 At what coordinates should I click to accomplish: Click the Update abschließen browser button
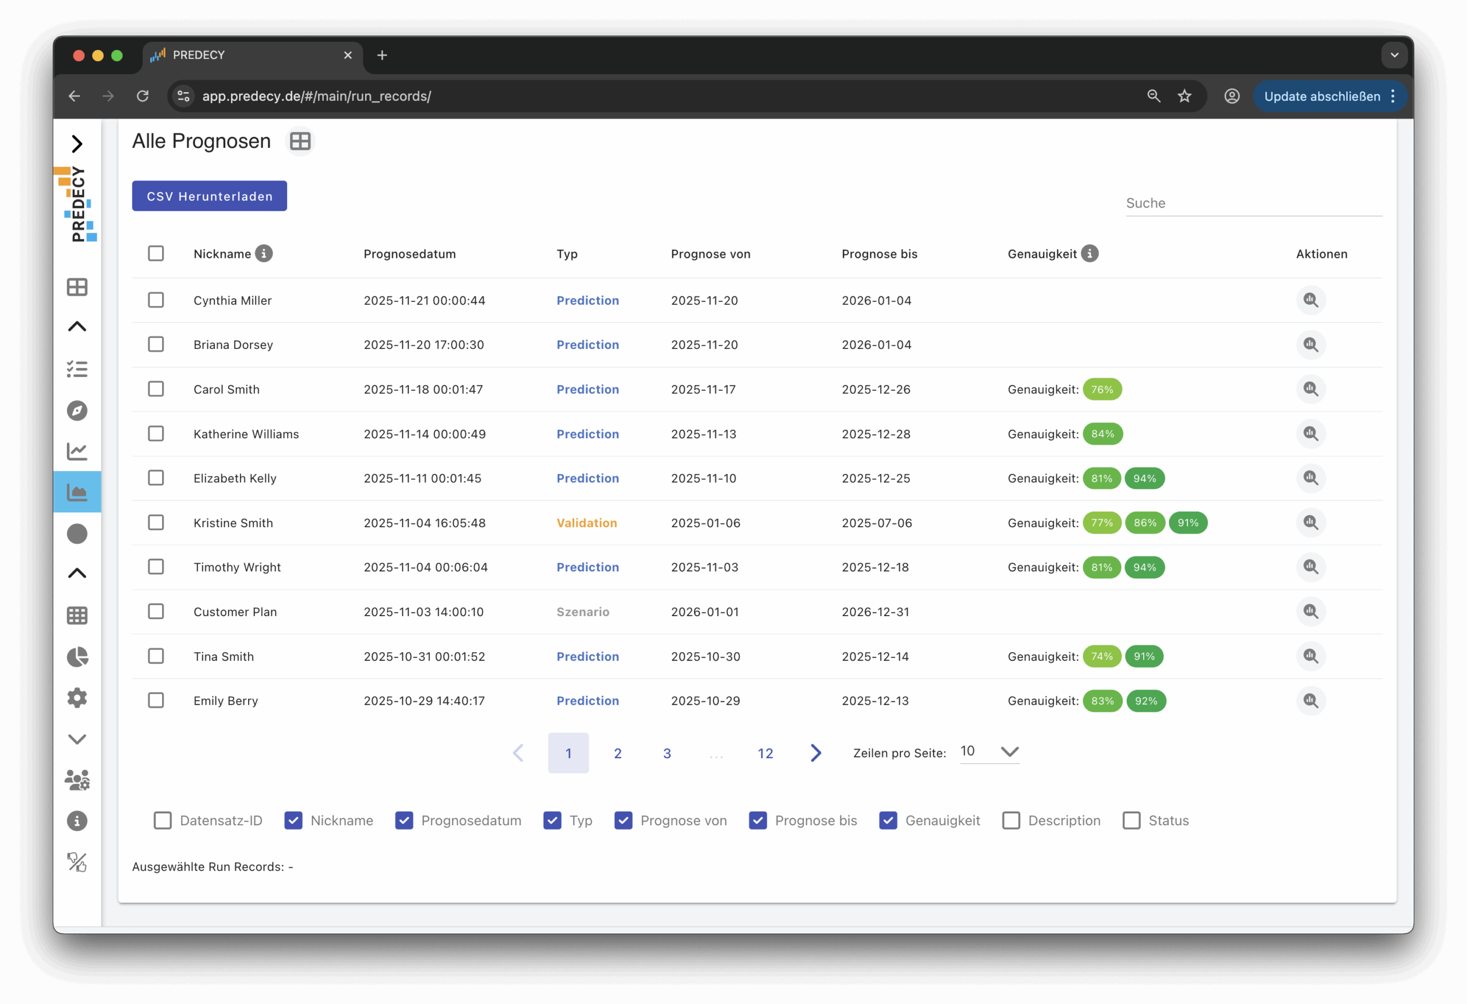click(x=1322, y=96)
